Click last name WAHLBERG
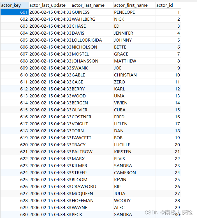Viewport: 197px width, 218px height. coord(84,19)
